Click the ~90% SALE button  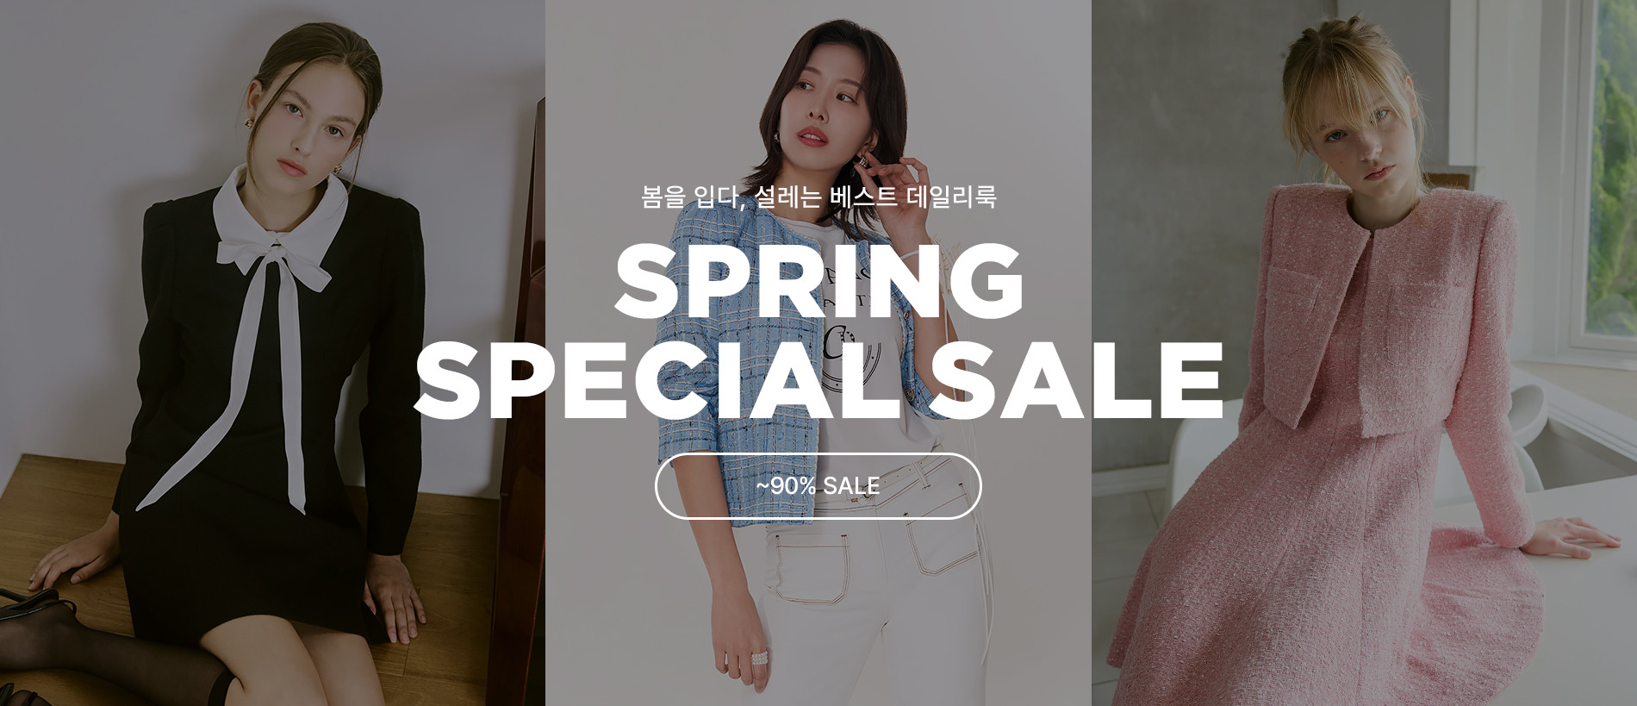pyautogui.click(x=818, y=486)
